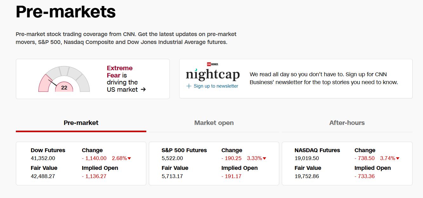Click the Dow Futures heading
The width and height of the screenshot is (423, 198).
point(48,150)
